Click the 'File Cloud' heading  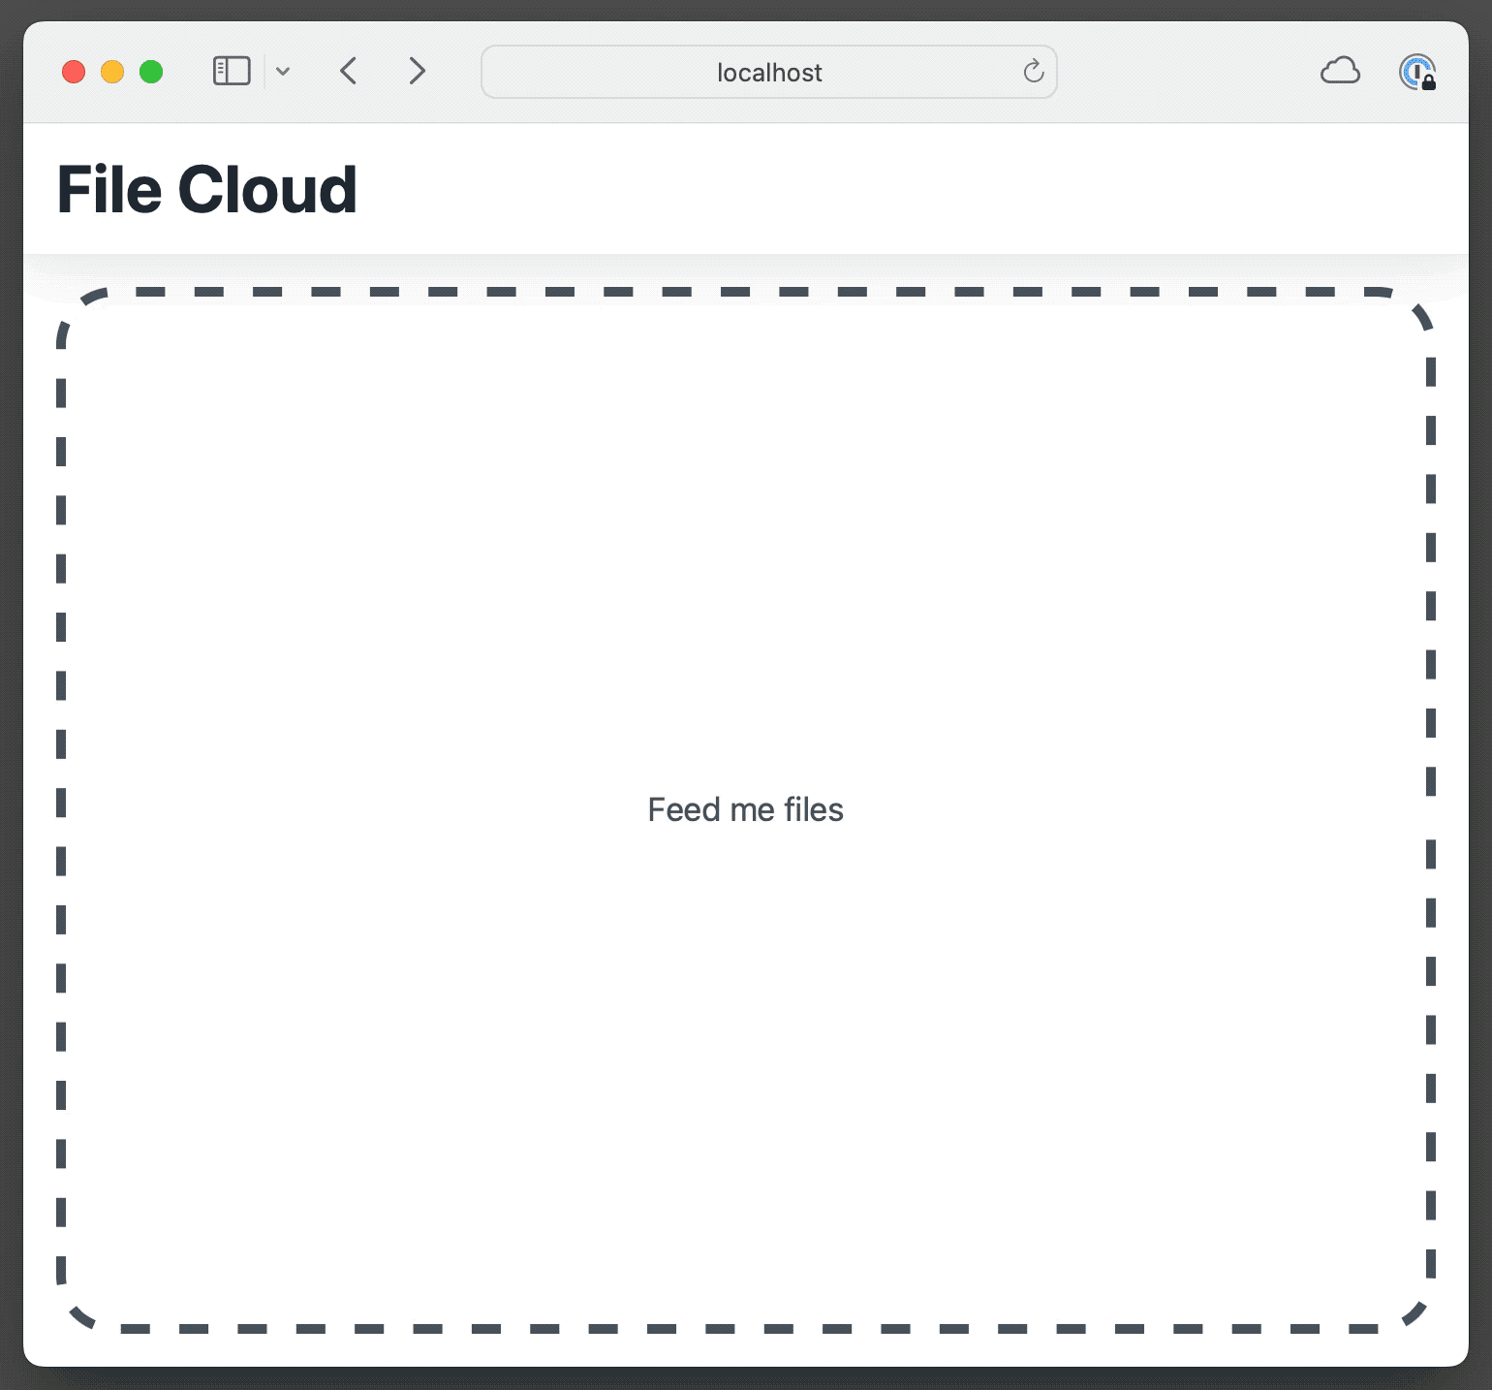[x=207, y=189]
